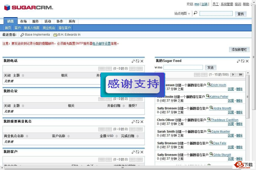Screen dimensions: 256x170
Task: Click lead icon beside Gilda Sturgill
Action: point(211,154)
